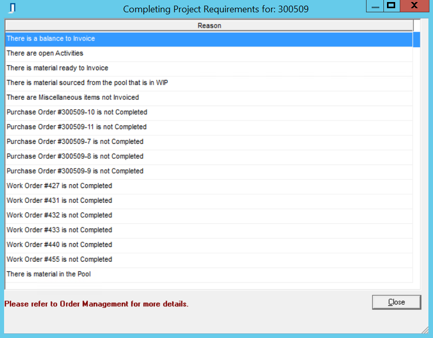Select Work Order #433 row
The image size is (433, 338).
(209, 230)
